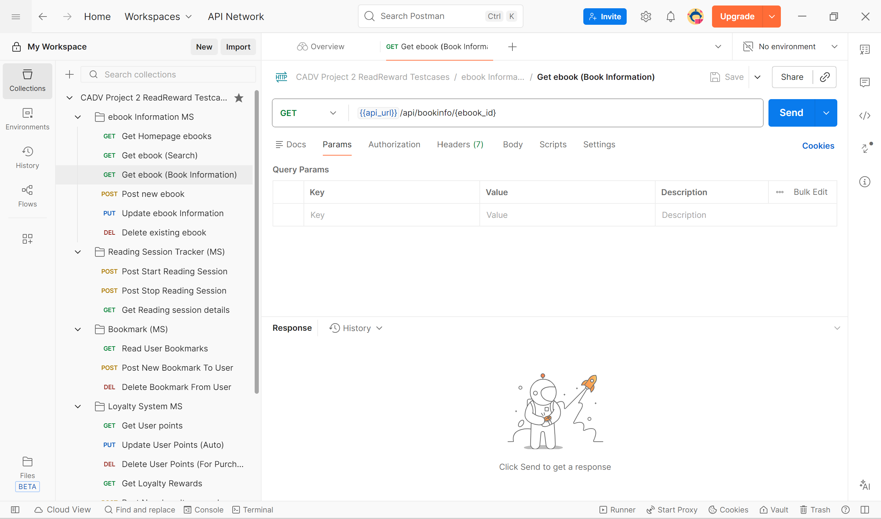Open History in the sidebar
Screen dimensions: 881x519
pyautogui.click(x=27, y=158)
